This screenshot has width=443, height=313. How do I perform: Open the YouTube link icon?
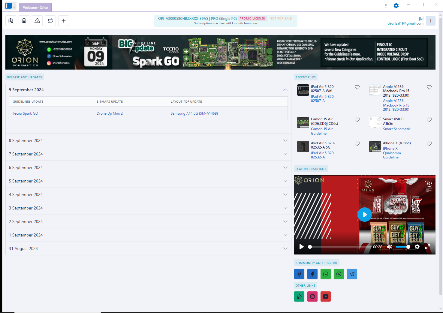[326, 296]
